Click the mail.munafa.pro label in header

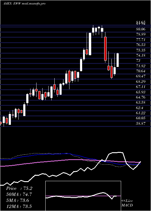click(x=34, y=4)
